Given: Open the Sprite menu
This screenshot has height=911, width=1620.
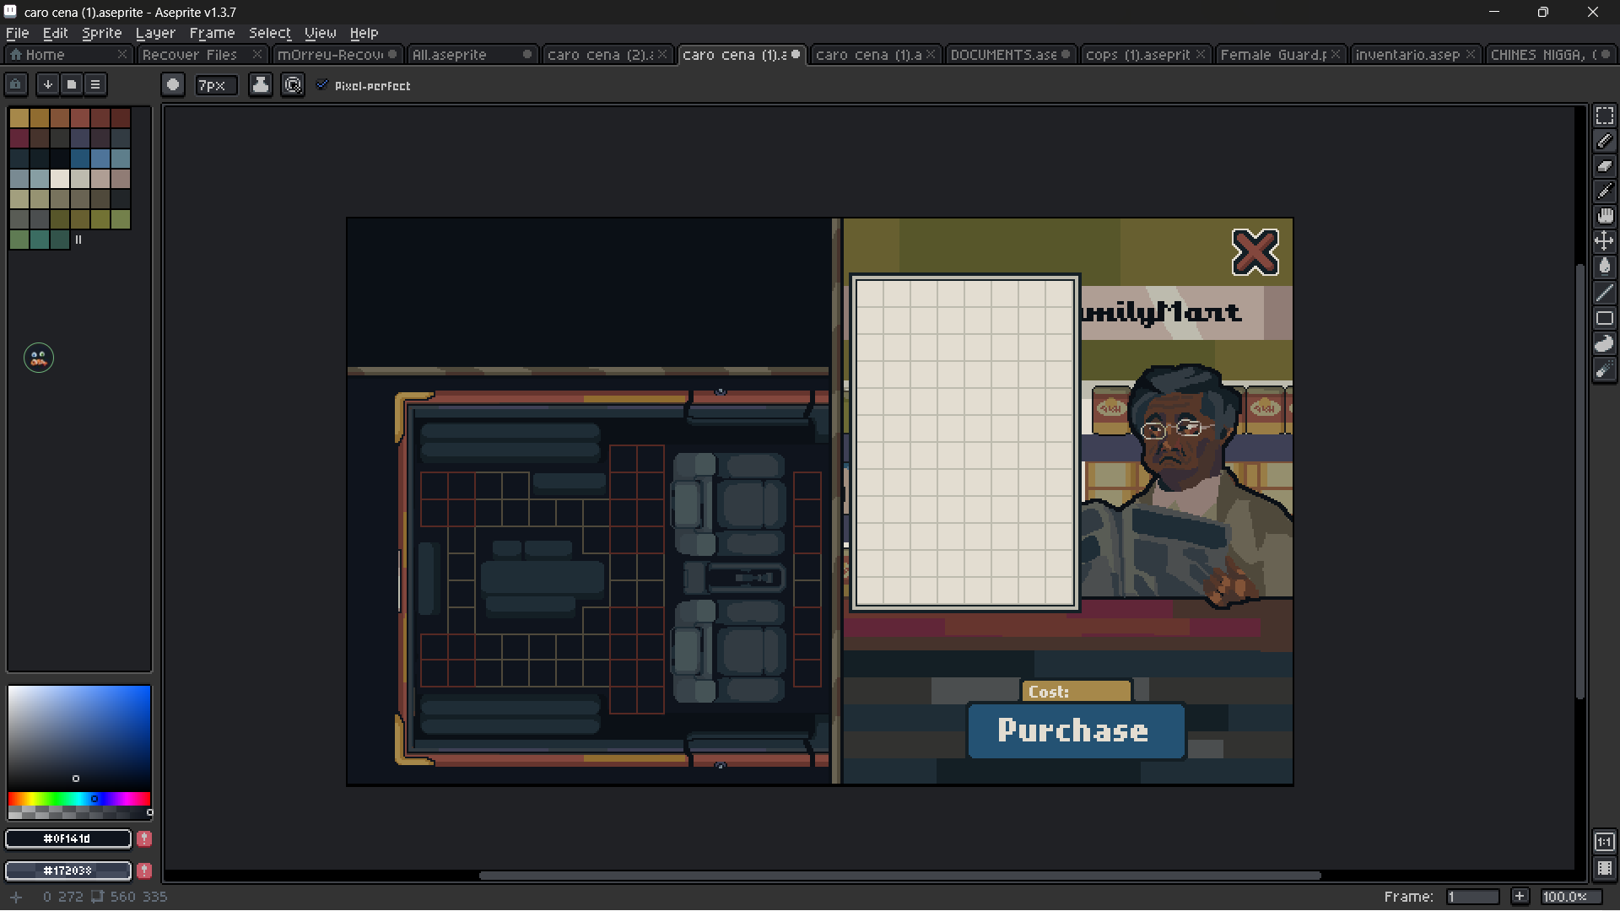Looking at the screenshot, I should (x=101, y=33).
